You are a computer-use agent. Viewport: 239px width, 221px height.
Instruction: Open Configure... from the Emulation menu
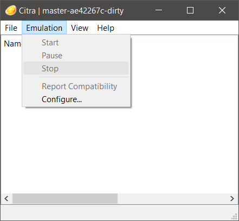(76, 99)
